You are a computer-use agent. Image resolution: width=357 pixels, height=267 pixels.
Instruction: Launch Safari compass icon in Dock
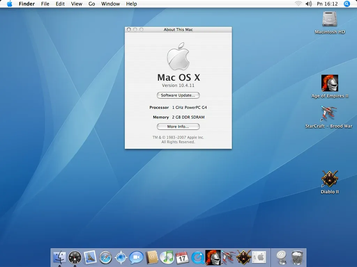pyautogui.click(x=106, y=258)
